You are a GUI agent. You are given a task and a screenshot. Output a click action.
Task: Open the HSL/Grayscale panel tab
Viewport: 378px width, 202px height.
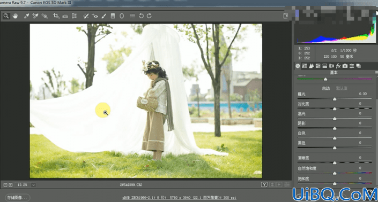click(318, 66)
